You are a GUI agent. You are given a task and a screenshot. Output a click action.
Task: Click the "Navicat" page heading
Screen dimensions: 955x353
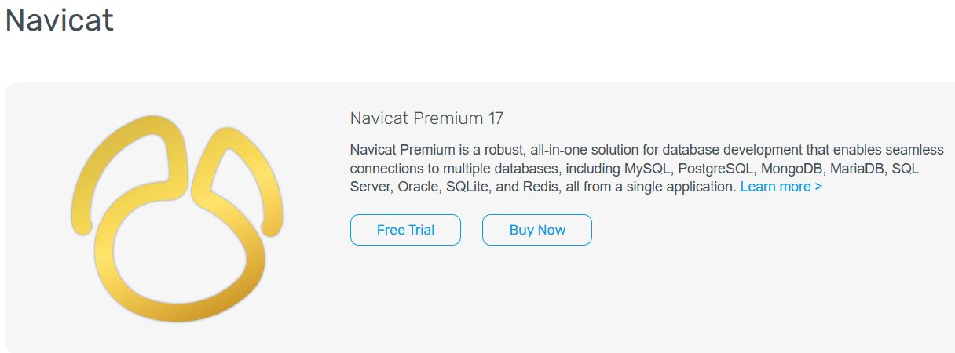pos(60,20)
